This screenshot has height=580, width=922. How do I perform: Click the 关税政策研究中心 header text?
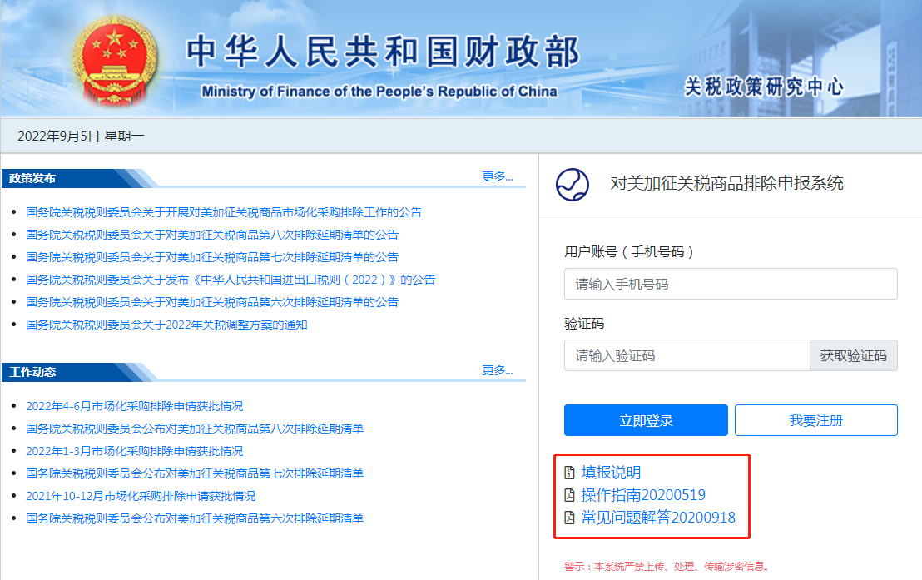(x=764, y=87)
